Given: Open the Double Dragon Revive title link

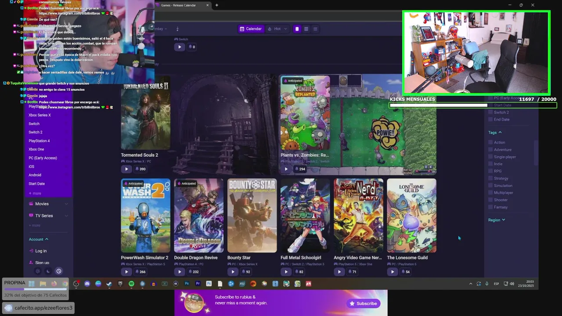Looking at the screenshot, I should tap(196, 258).
